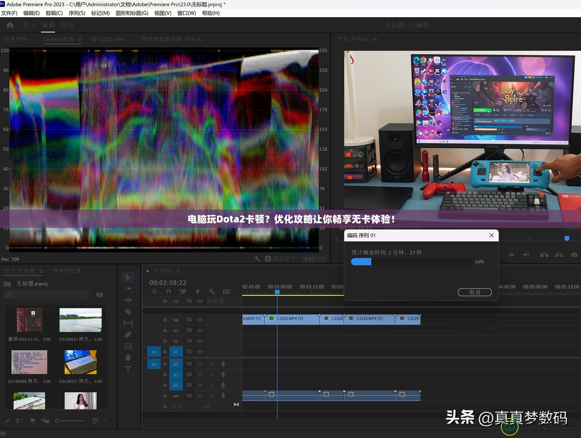
Task: Open sort icons menu in project panel
Action: coord(95,421)
